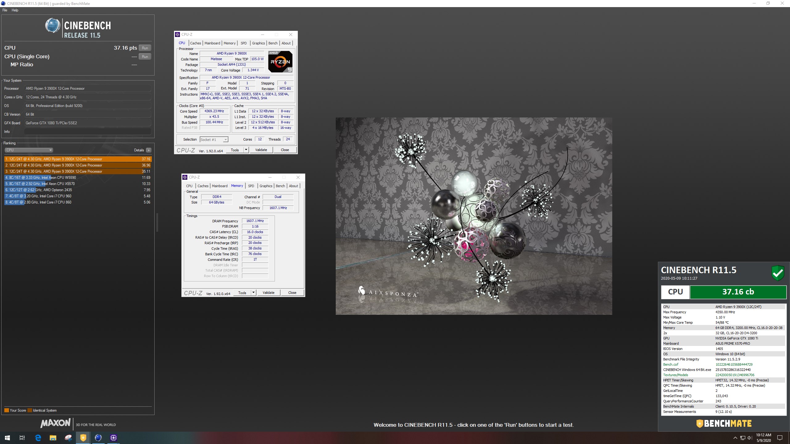Image resolution: width=790 pixels, height=444 pixels.
Task: Click the CPU-Z title icon in Memory window
Action: [185, 177]
